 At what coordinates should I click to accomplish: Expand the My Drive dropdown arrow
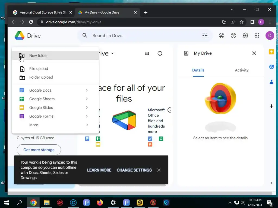112,53
